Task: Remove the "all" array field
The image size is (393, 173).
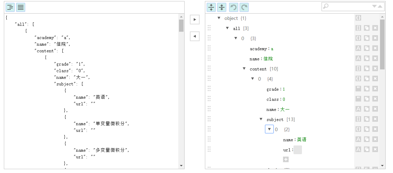Action: (x=375, y=28)
